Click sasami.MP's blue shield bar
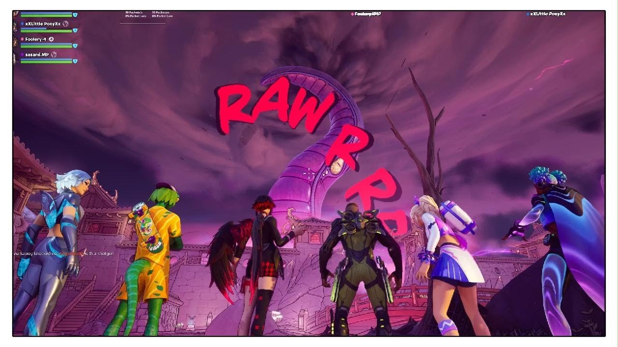Screen dimensions: 618x347 pyautogui.click(x=46, y=59)
